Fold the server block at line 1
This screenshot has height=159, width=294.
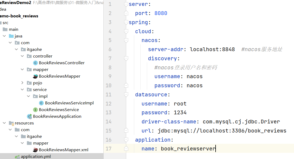point(126,4)
